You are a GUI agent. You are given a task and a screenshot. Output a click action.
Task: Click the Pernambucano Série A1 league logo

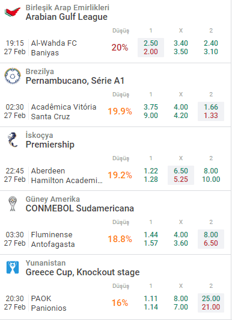click(13, 76)
